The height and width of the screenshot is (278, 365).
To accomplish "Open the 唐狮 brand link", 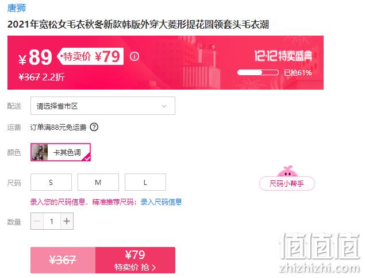I will (17, 8).
